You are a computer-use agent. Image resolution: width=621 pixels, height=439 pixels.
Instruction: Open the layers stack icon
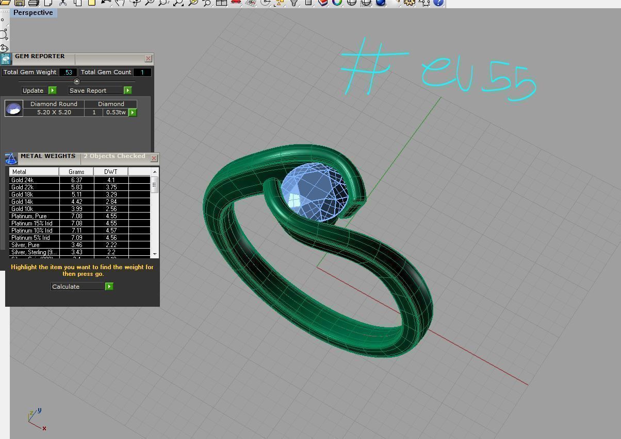323,3
